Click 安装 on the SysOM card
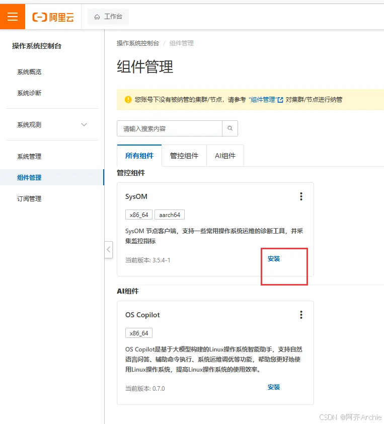This screenshot has height=424, width=384. pyautogui.click(x=274, y=259)
